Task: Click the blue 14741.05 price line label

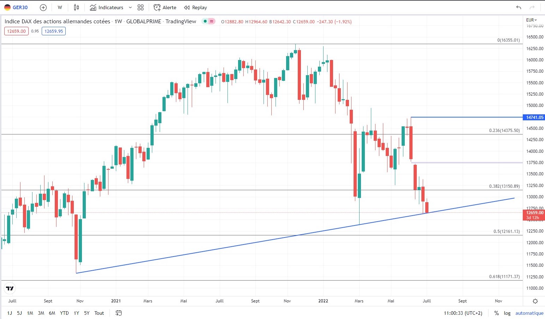Action: click(534, 118)
